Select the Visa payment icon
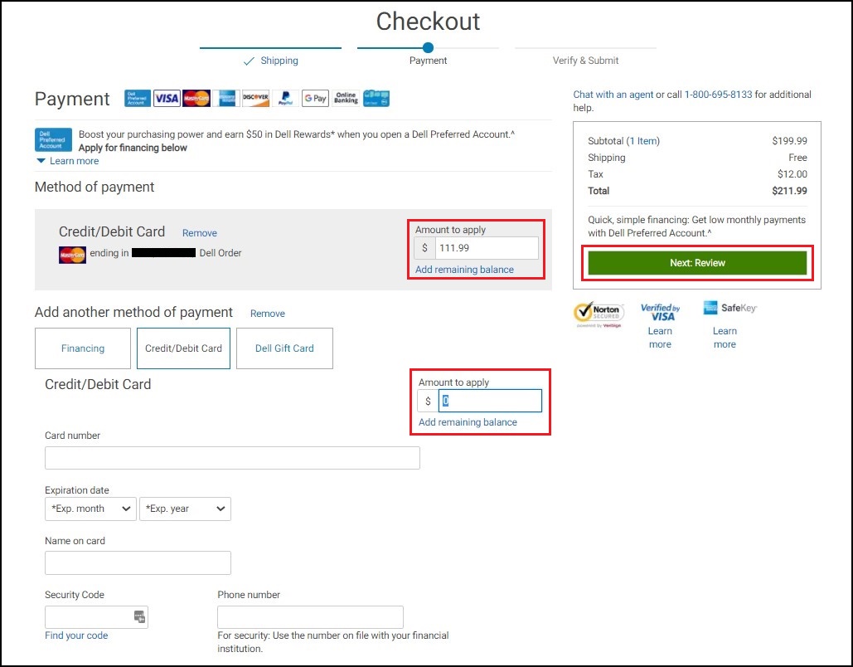 click(x=165, y=98)
